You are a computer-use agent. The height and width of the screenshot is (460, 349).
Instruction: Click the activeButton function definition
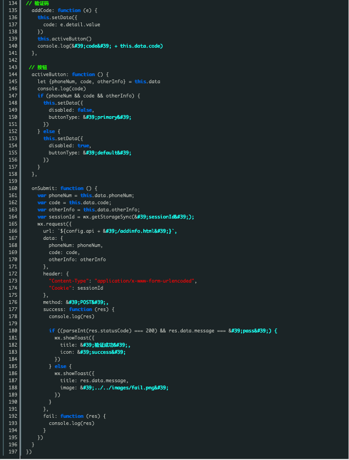point(52,74)
